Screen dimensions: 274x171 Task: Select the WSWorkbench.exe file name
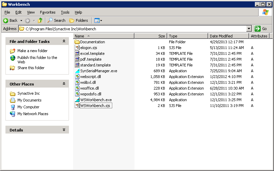(96, 100)
